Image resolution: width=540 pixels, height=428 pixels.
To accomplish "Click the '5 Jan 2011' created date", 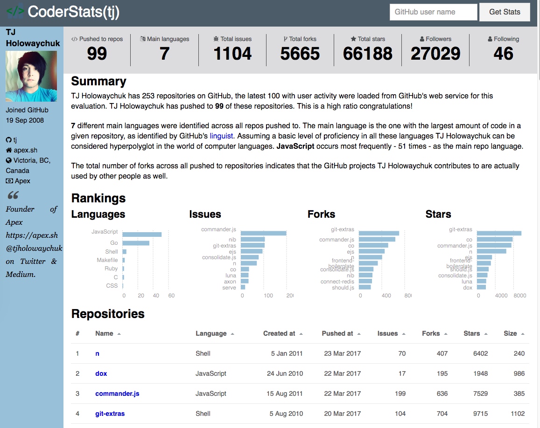I will pyautogui.click(x=287, y=353).
